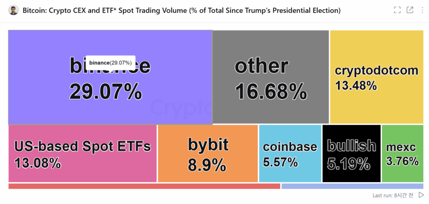Screen dimensions: 429x204
Task: Click the binance(29.07%) tooltip
Action: click(111, 62)
